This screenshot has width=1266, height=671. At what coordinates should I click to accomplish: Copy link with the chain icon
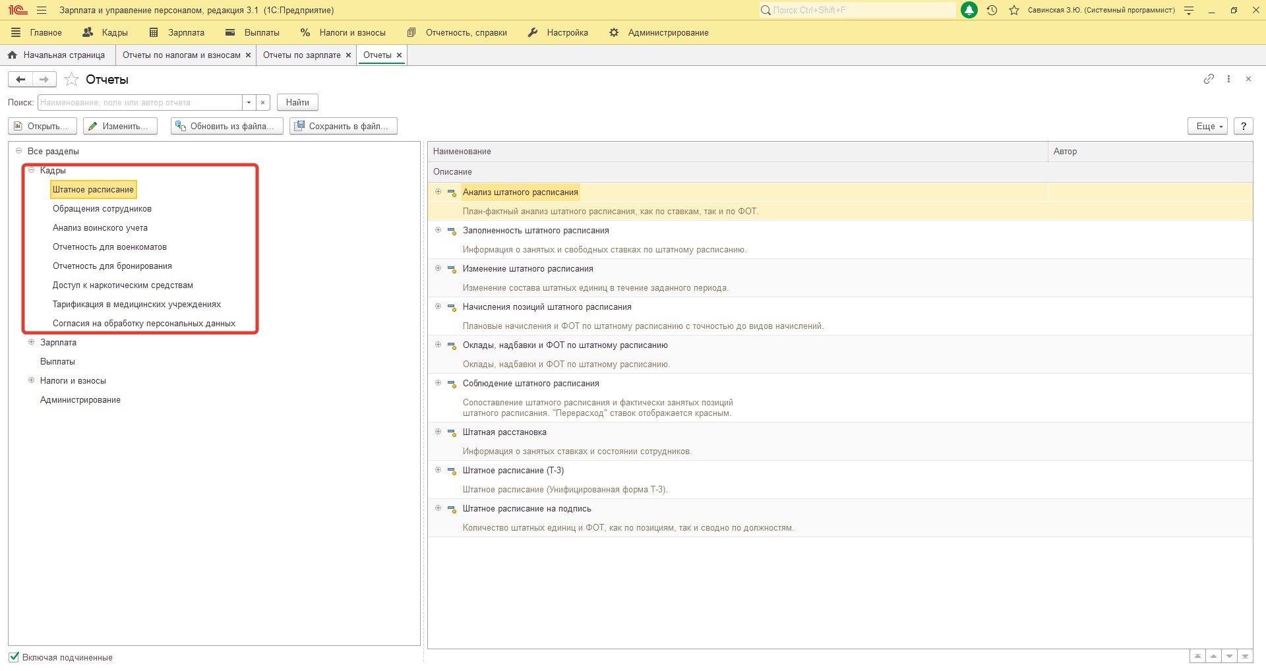coord(1209,78)
